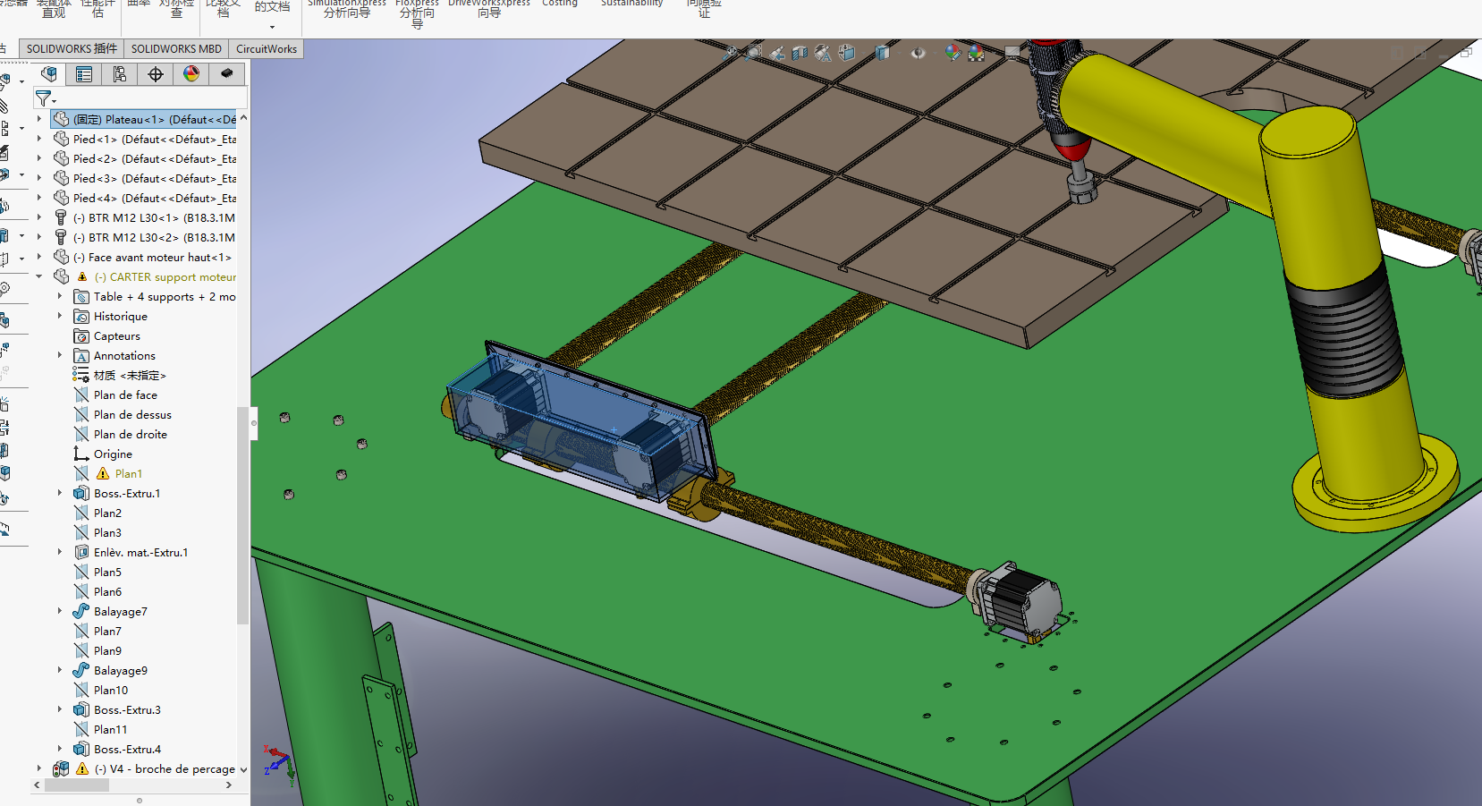Open the ConfigurationManager tab
Image resolution: width=1482 pixels, height=806 pixels.
(120, 74)
